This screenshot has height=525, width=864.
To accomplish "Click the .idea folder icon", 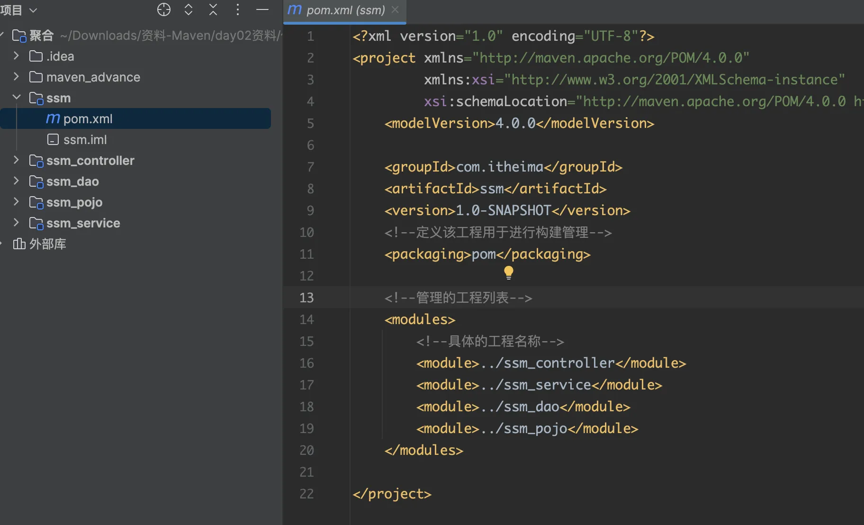I will pyautogui.click(x=36, y=56).
